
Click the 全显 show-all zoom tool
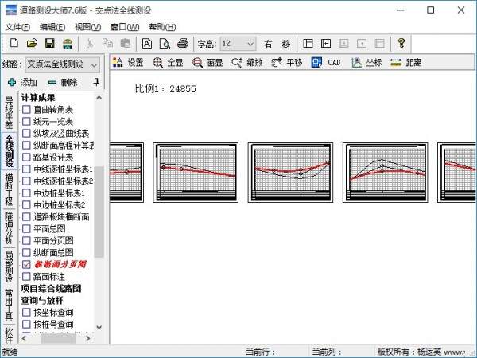point(168,63)
